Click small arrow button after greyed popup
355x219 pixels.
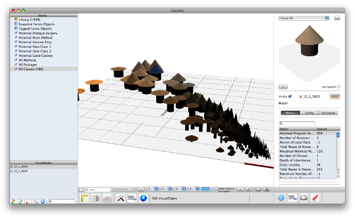(141, 189)
